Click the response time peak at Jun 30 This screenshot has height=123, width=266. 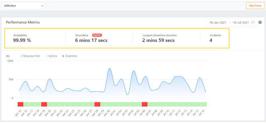pos(110,68)
